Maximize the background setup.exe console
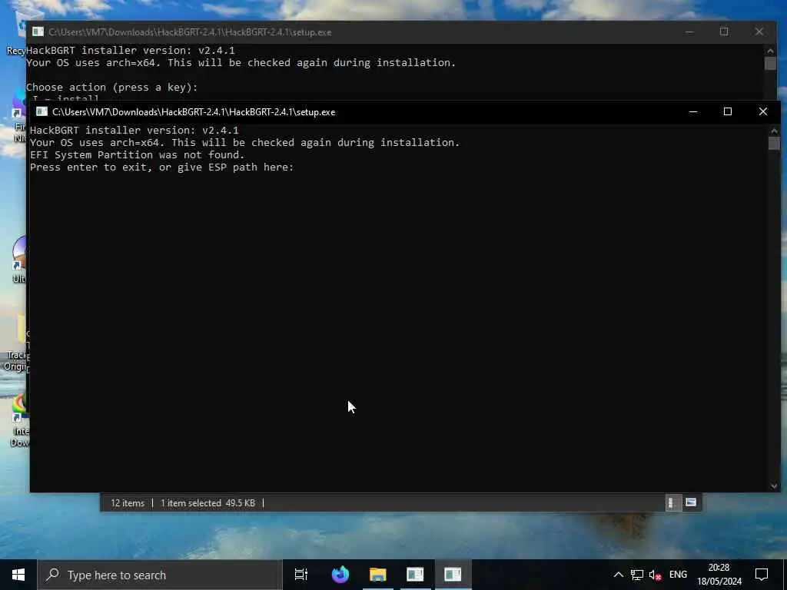This screenshot has width=787, height=590. (x=724, y=31)
